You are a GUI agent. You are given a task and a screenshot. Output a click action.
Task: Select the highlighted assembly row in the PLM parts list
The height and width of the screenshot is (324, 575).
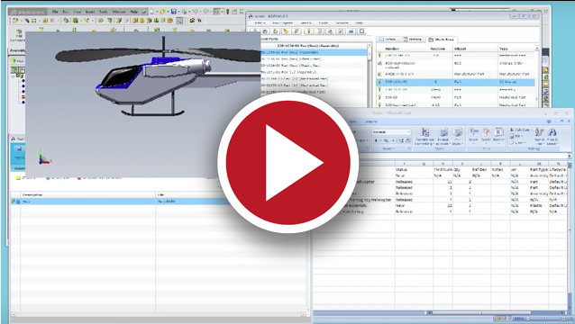314,52
